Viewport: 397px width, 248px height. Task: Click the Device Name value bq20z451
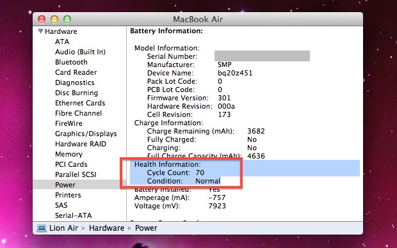[235, 73]
